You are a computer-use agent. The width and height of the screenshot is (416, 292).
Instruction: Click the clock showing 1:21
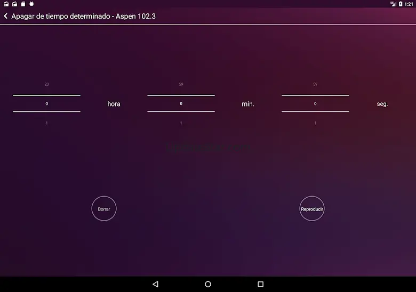(x=409, y=4)
